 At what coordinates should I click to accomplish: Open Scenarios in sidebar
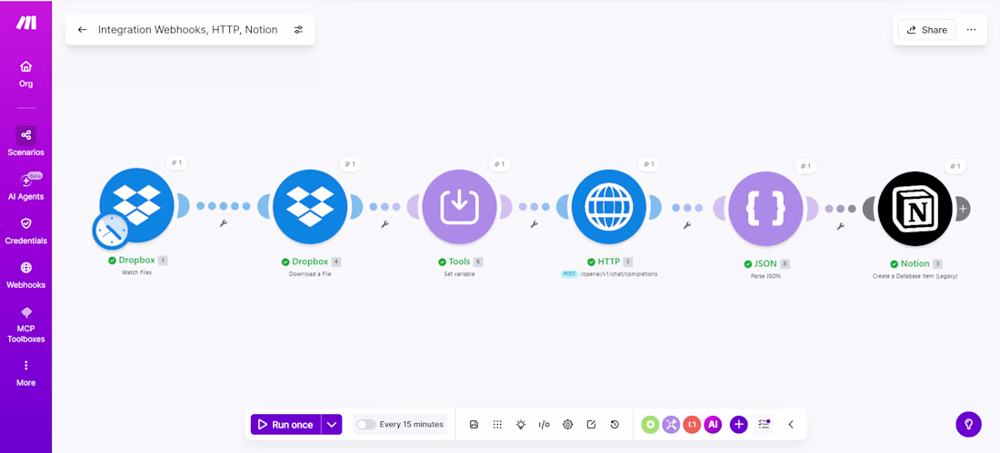(x=25, y=143)
